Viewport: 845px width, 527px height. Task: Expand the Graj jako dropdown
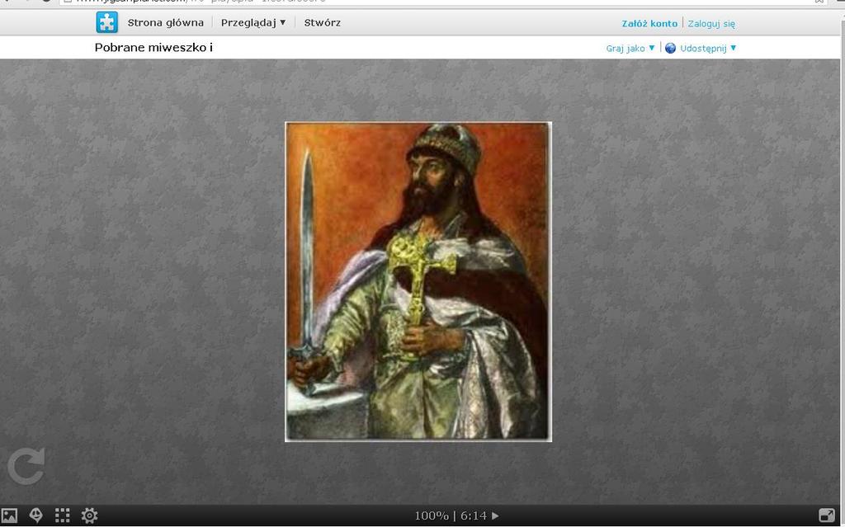630,48
